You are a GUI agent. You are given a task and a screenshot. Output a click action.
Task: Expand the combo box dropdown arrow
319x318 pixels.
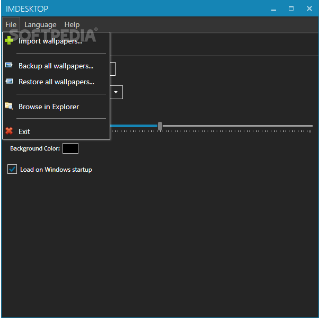click(x=116, y=92)
